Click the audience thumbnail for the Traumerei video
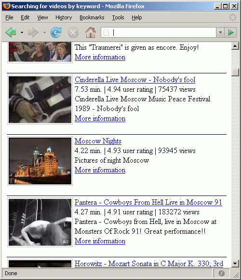The image size is (241, 280). tap(40, 52)
